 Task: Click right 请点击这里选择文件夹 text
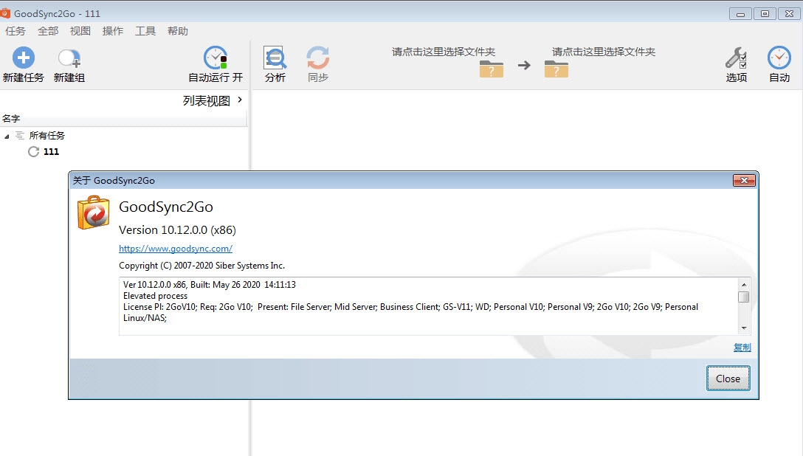point(604,52)
